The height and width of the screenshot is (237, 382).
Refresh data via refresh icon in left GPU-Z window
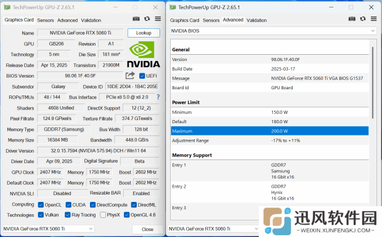point(147,18)
